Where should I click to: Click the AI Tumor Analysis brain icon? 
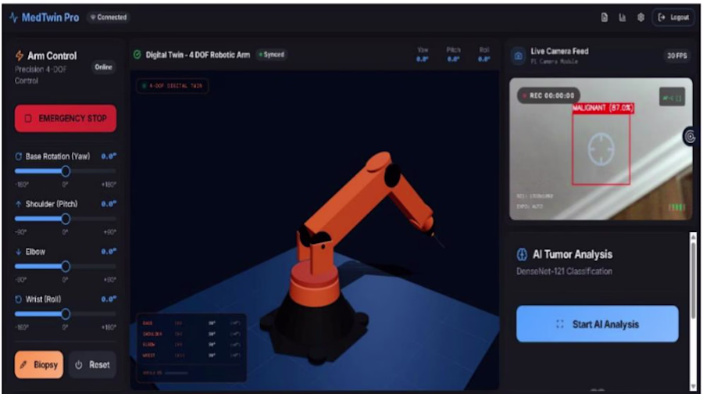click(522, 254)
